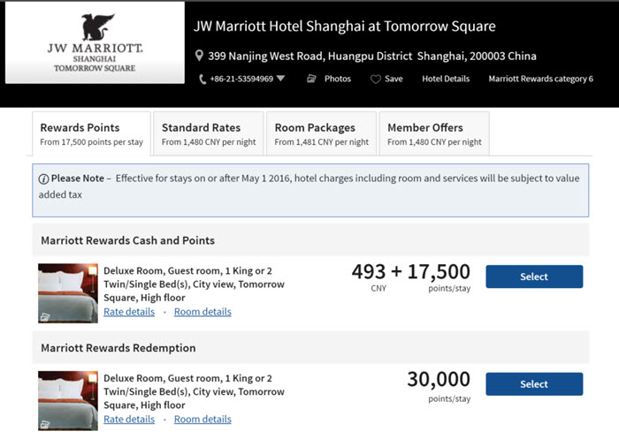Select the 493 CNY + 17,500 points rate
The width and height of the screenshot is (619, 439).
(534, 276)
